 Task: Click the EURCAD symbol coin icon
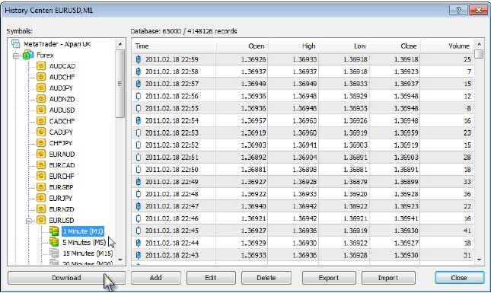pyautogui.click(x=41, y=165)
